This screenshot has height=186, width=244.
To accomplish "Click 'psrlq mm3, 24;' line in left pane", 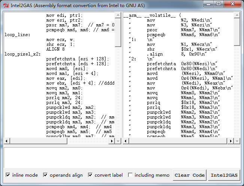I will point(64,103).
